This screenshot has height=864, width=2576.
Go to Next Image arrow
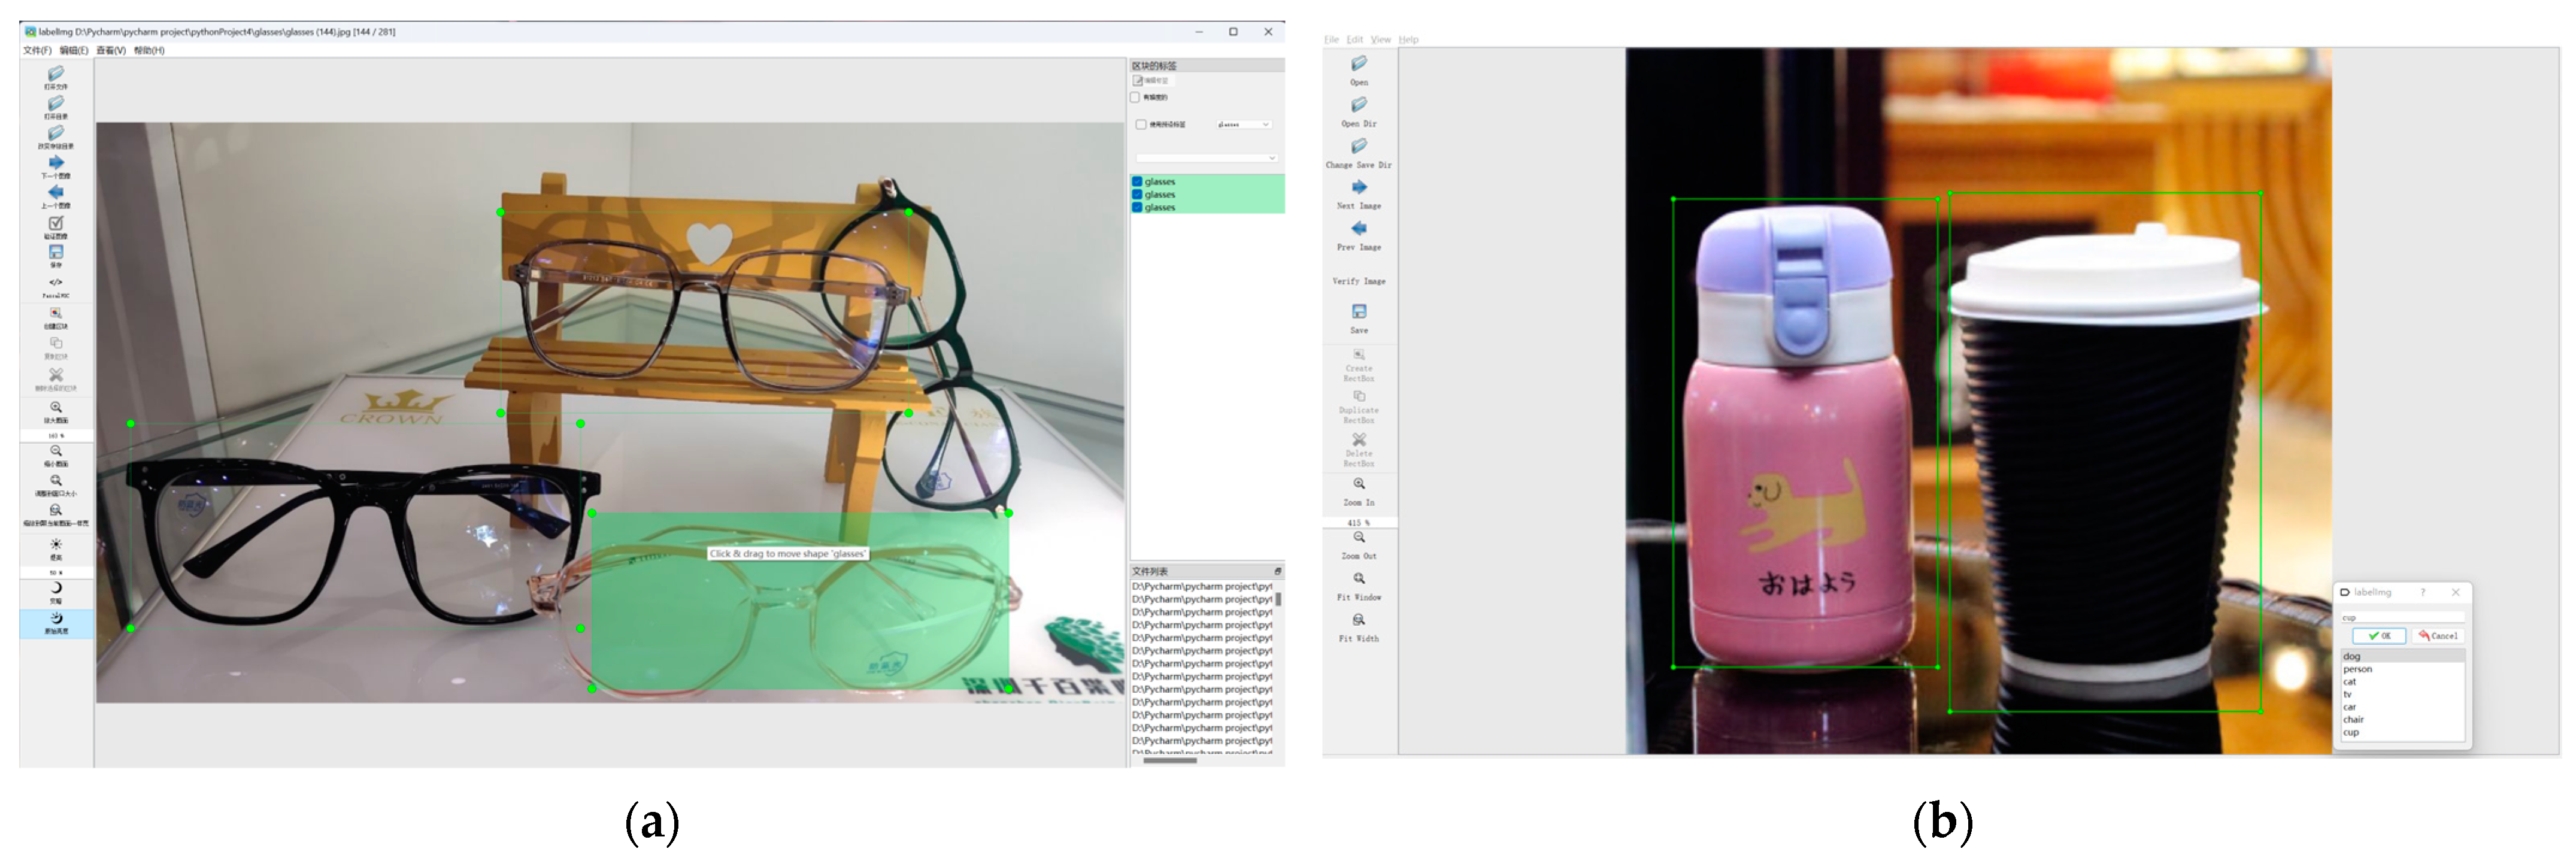point(1358,187)
